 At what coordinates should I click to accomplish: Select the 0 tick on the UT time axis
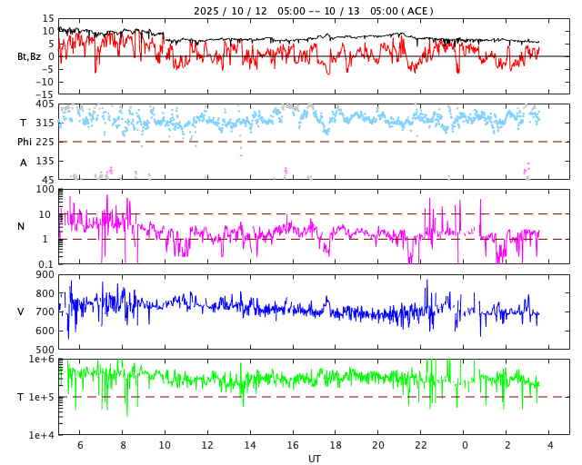[x=464, y=445]
